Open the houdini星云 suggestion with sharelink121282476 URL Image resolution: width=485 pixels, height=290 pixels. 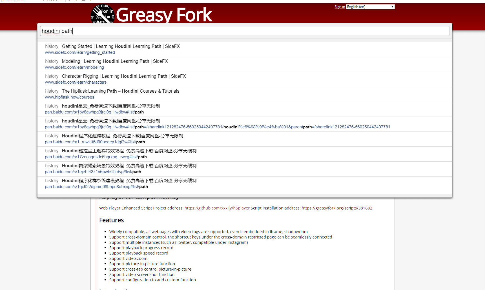point(245,124)
